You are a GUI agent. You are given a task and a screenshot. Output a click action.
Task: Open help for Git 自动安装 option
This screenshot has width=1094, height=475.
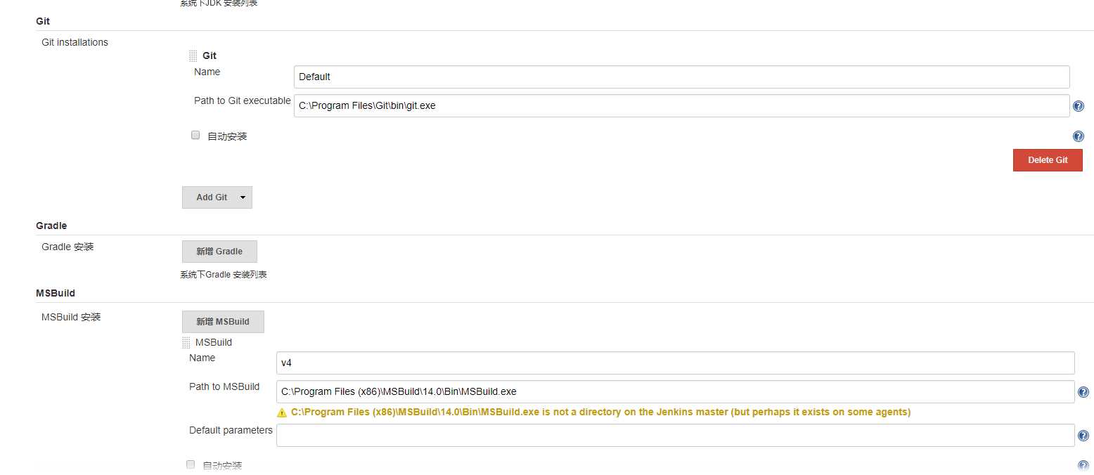click(x=1079, y=137)
